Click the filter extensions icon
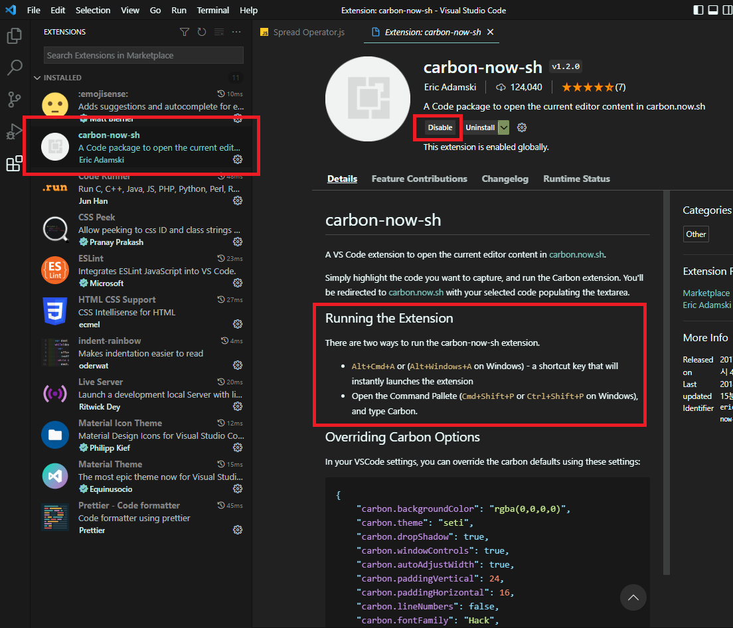Image resolution: width=733 pixels, height=628 pixels. tap(185, 32)
